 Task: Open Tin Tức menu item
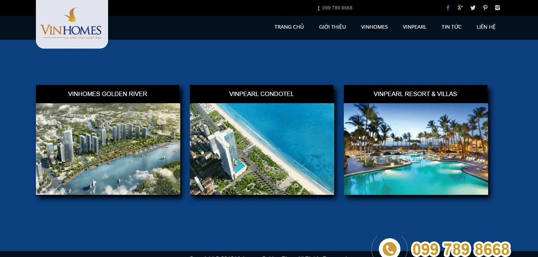click(451, 27)
